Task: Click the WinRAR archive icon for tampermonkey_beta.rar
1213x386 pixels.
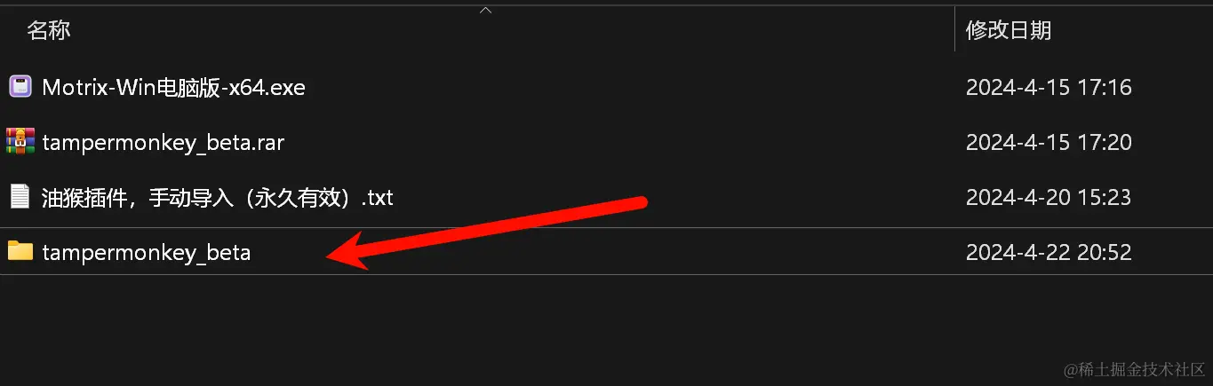Action: pos(20,142)
